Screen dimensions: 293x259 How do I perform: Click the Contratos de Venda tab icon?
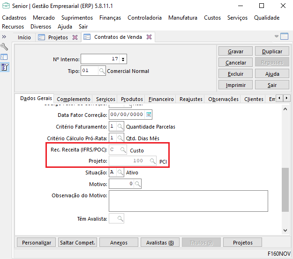click(x=87, y=37)
